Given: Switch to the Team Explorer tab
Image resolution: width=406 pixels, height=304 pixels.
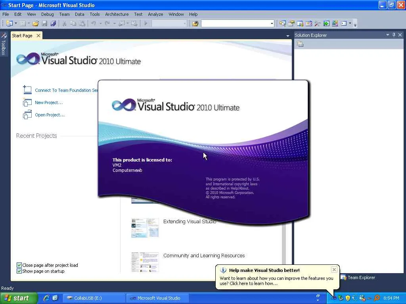Looking at the screenshot, I should [358, 277].
